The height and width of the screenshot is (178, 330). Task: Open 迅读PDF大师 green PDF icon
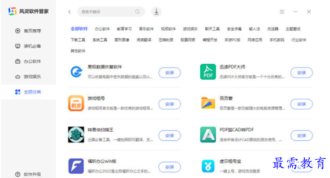(x=208, y=72)
